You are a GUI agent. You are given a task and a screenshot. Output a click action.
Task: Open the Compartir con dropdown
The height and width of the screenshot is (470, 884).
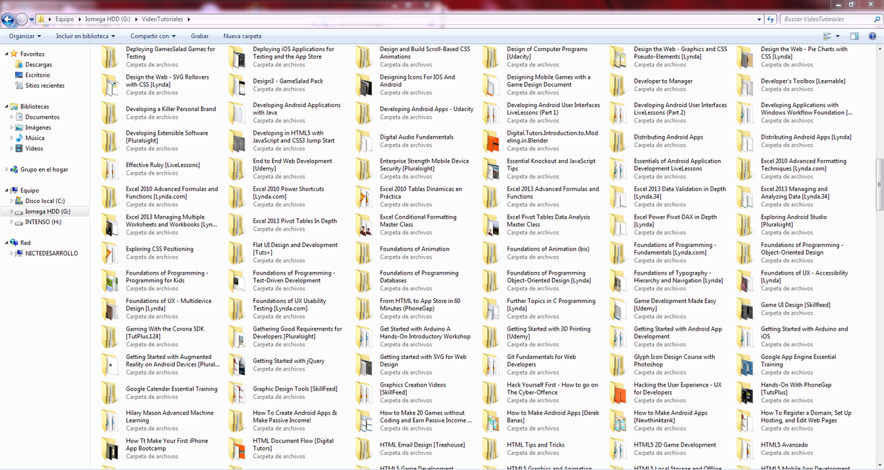coord(153,36)
